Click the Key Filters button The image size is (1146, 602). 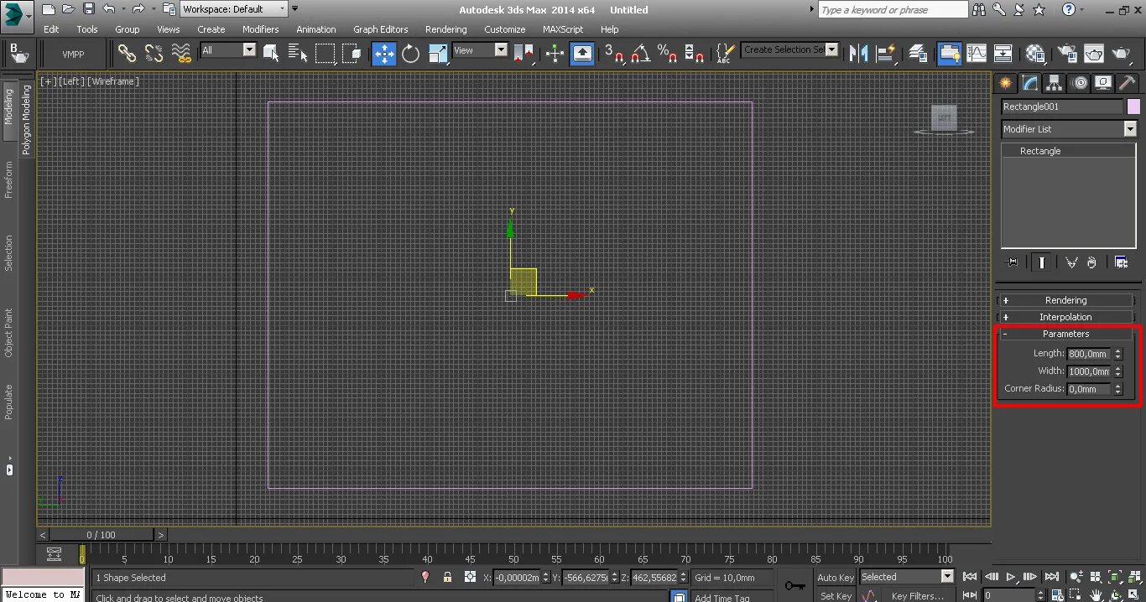coord(917,596)
